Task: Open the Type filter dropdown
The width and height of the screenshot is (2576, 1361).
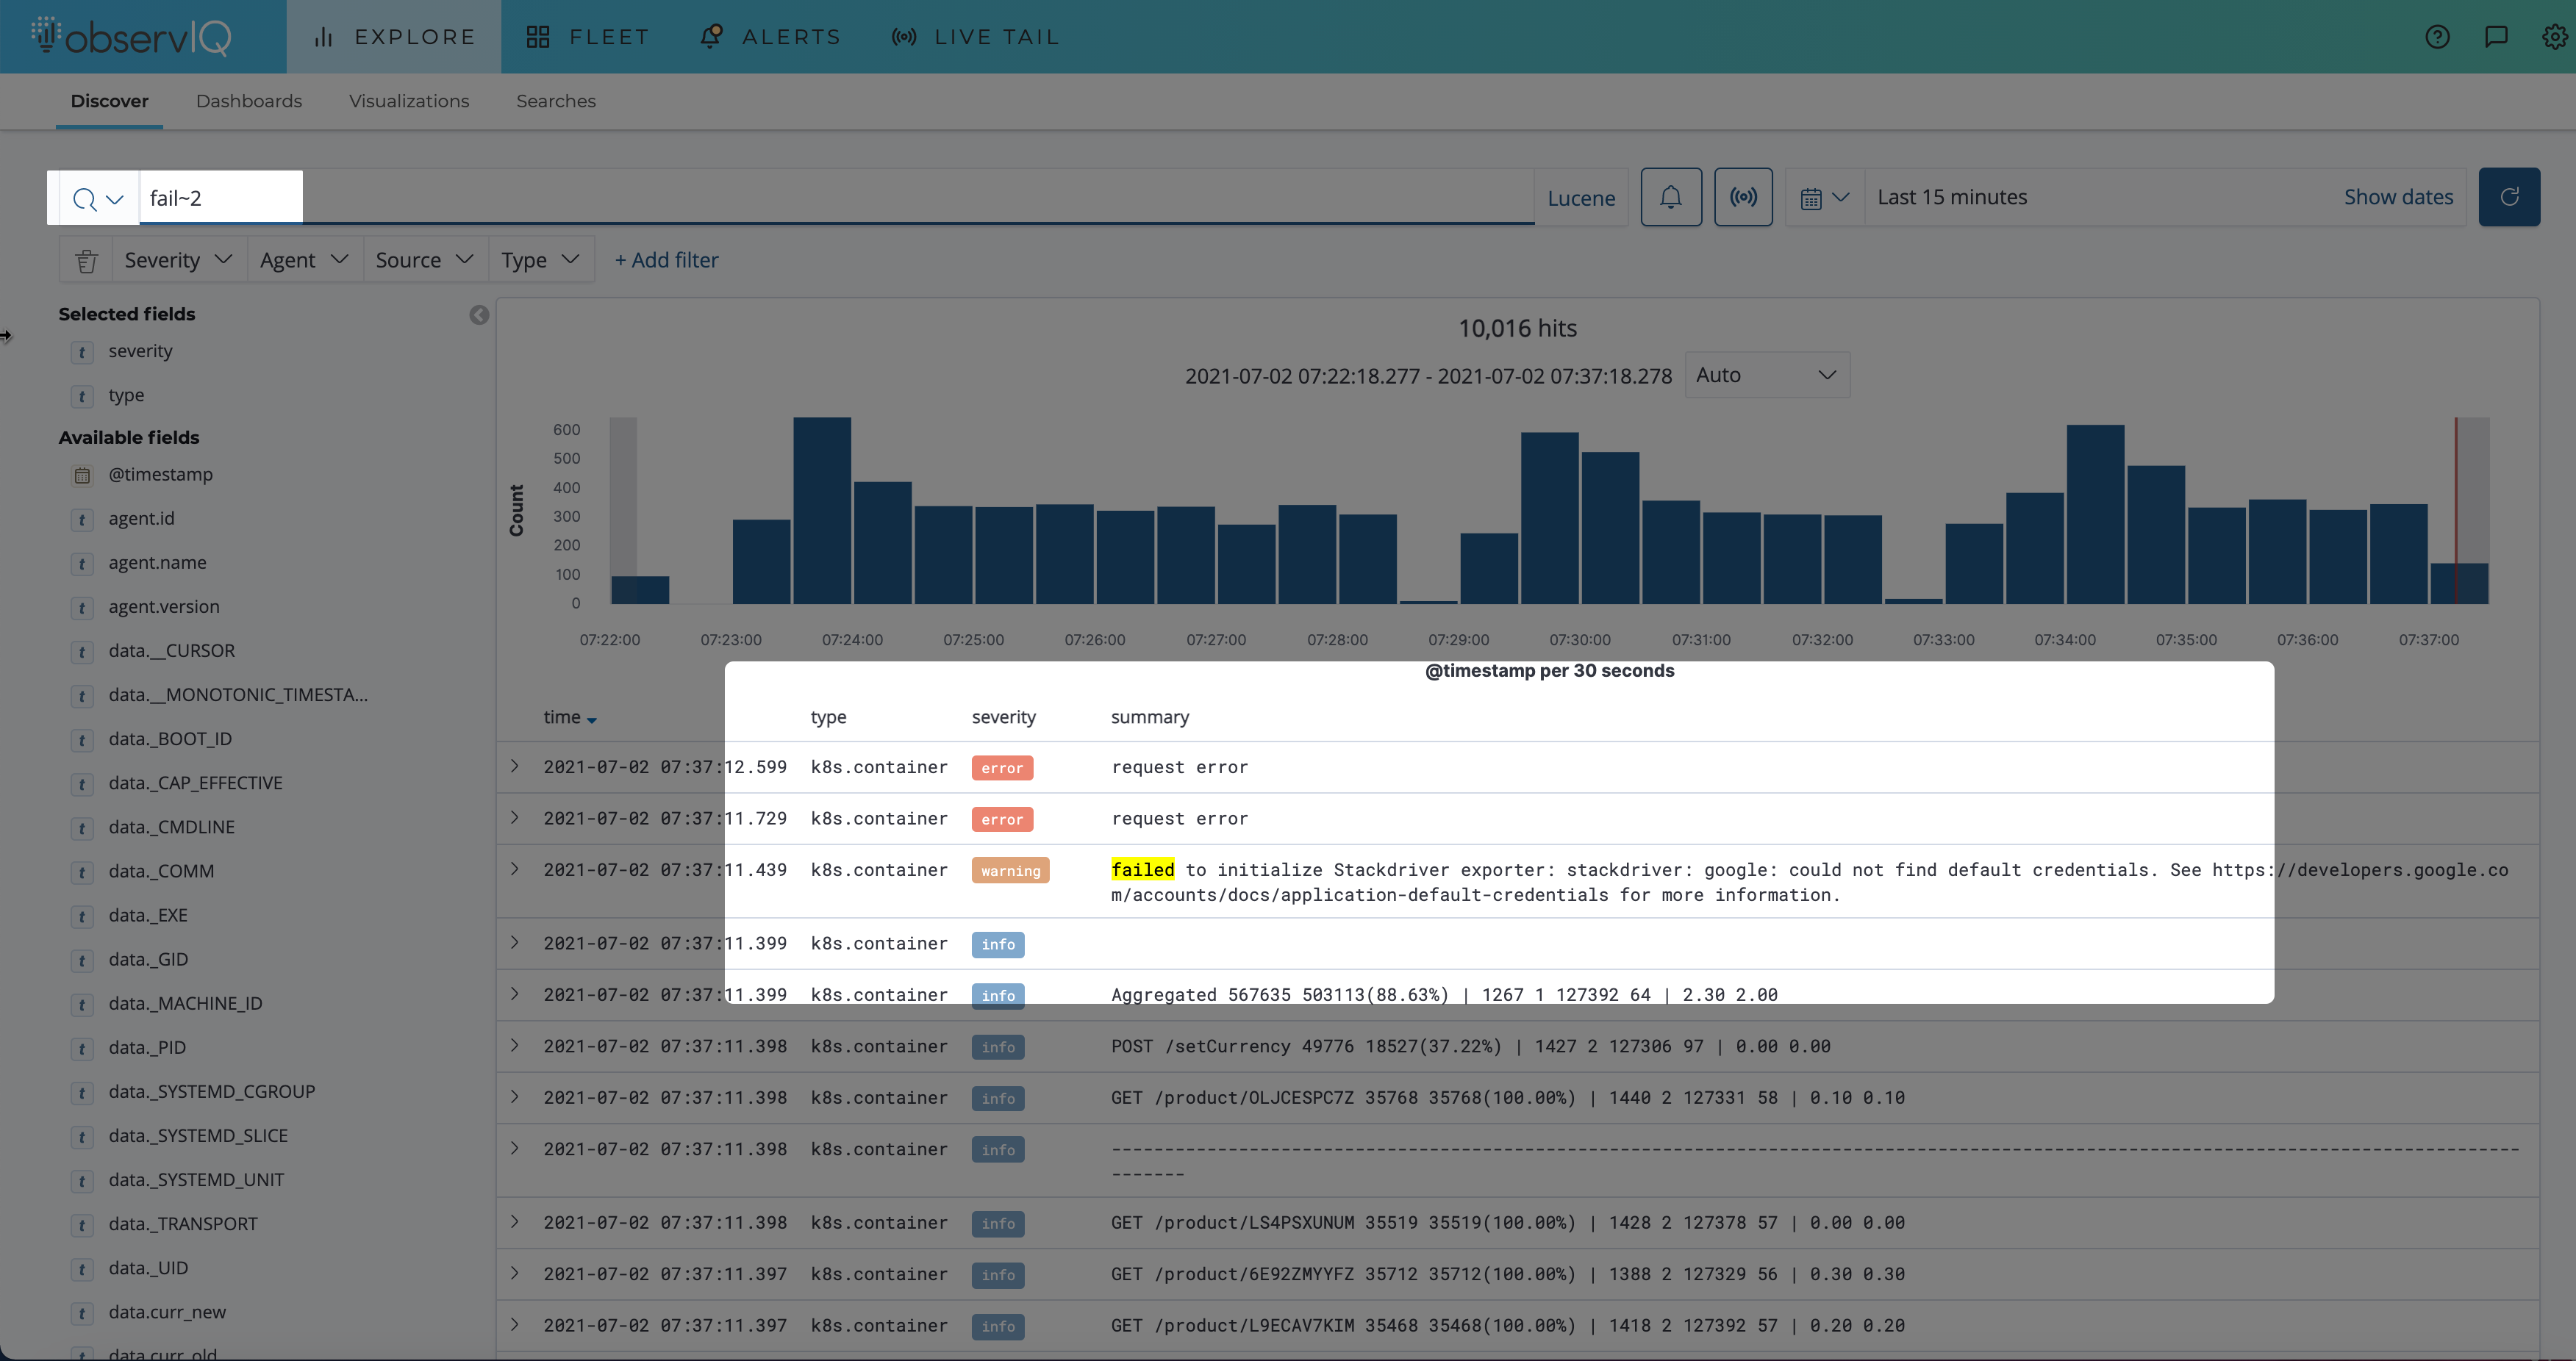Action: click(x=541, y=260)
